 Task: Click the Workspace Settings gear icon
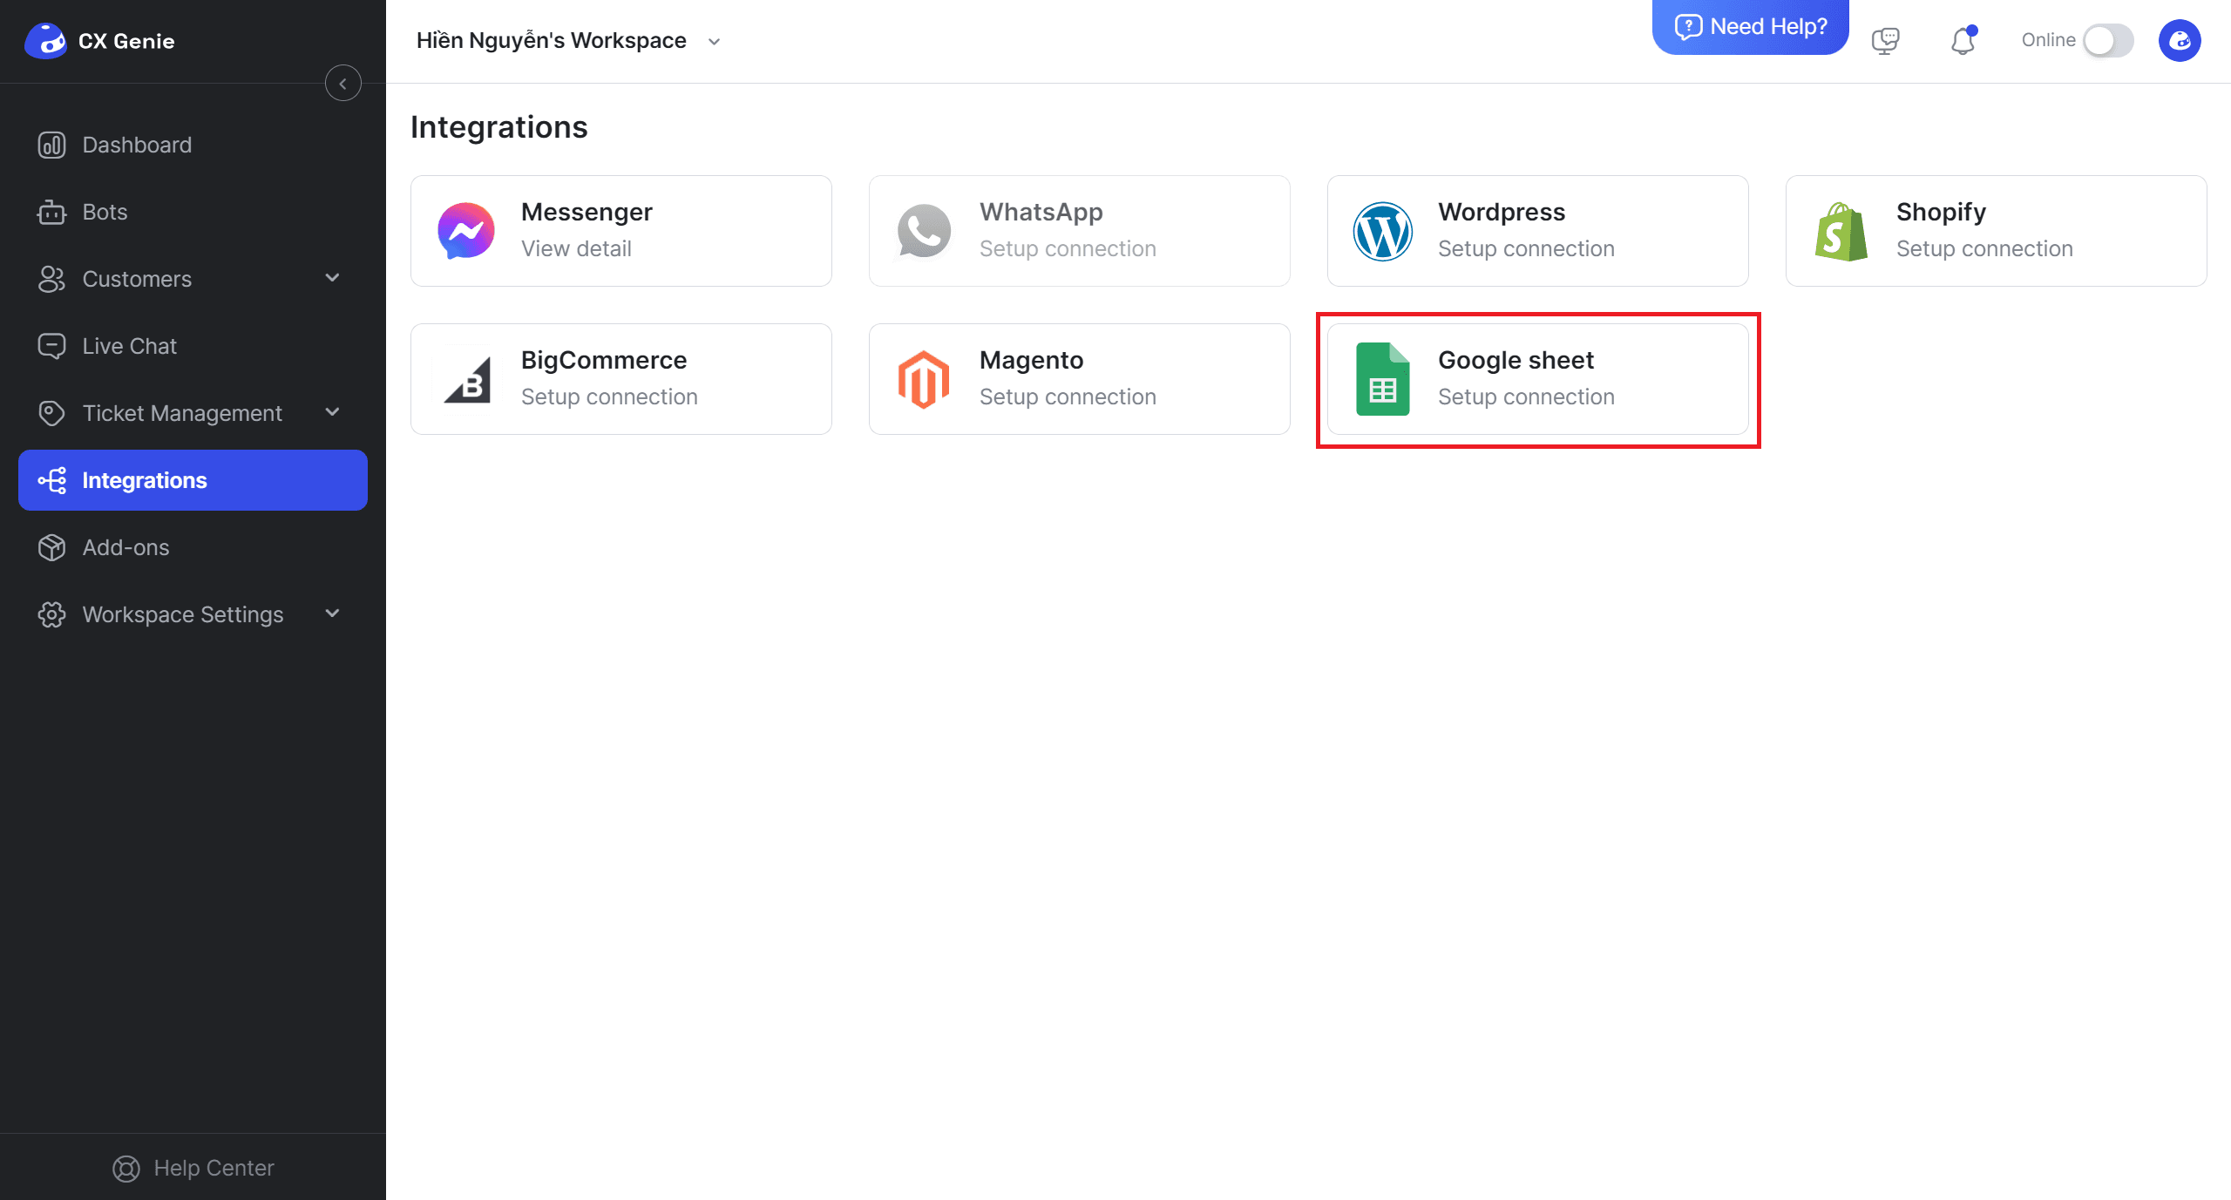tap(51, 614)
